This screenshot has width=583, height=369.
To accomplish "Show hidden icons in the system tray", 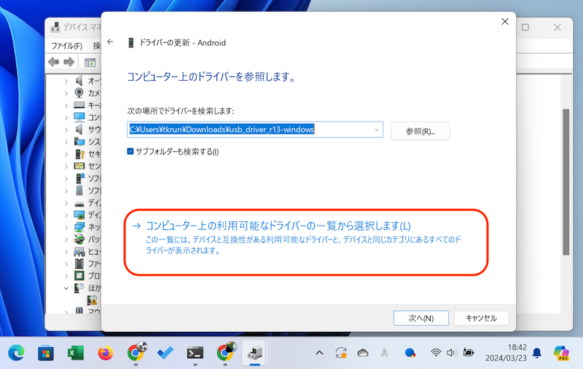I will coord(319,353).
